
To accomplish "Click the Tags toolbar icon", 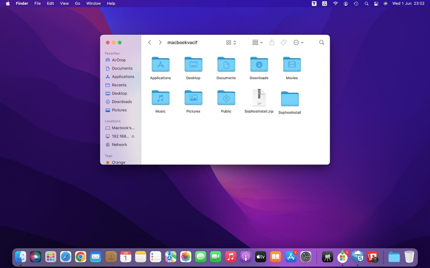I will pos(284,42).
